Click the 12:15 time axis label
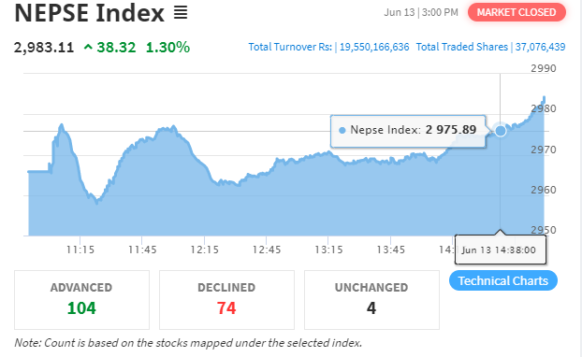Viewport: 582px width, 357px height. click(205, 250)
